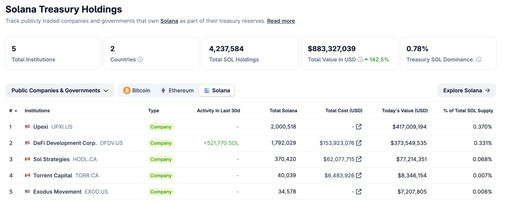Select the Solana tab

coord(217,90)
